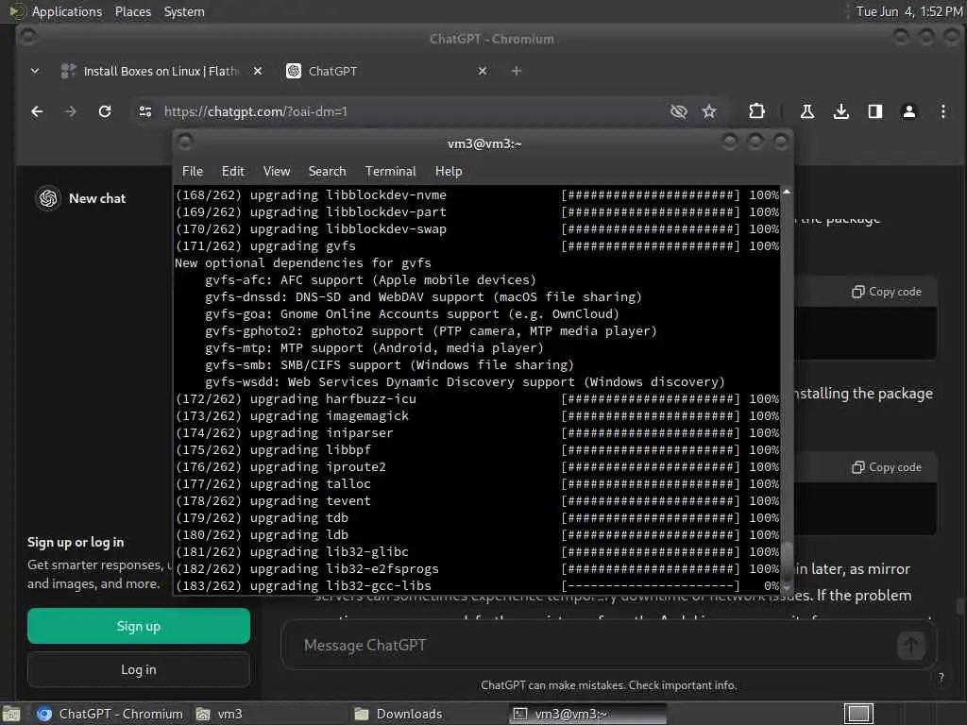This screenshot has width=967, height=725.
Task: Go forward in Chromium browser
Action: [70, 111]
